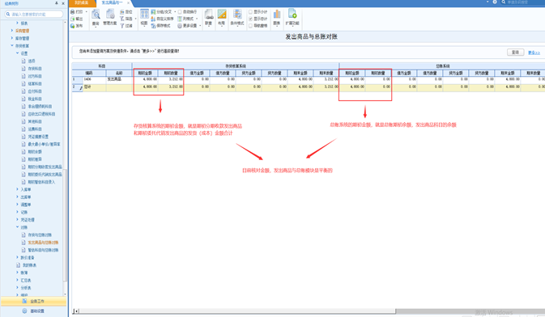
Task: Open the 图表 bar chart icon
Action: click(277, 15)
